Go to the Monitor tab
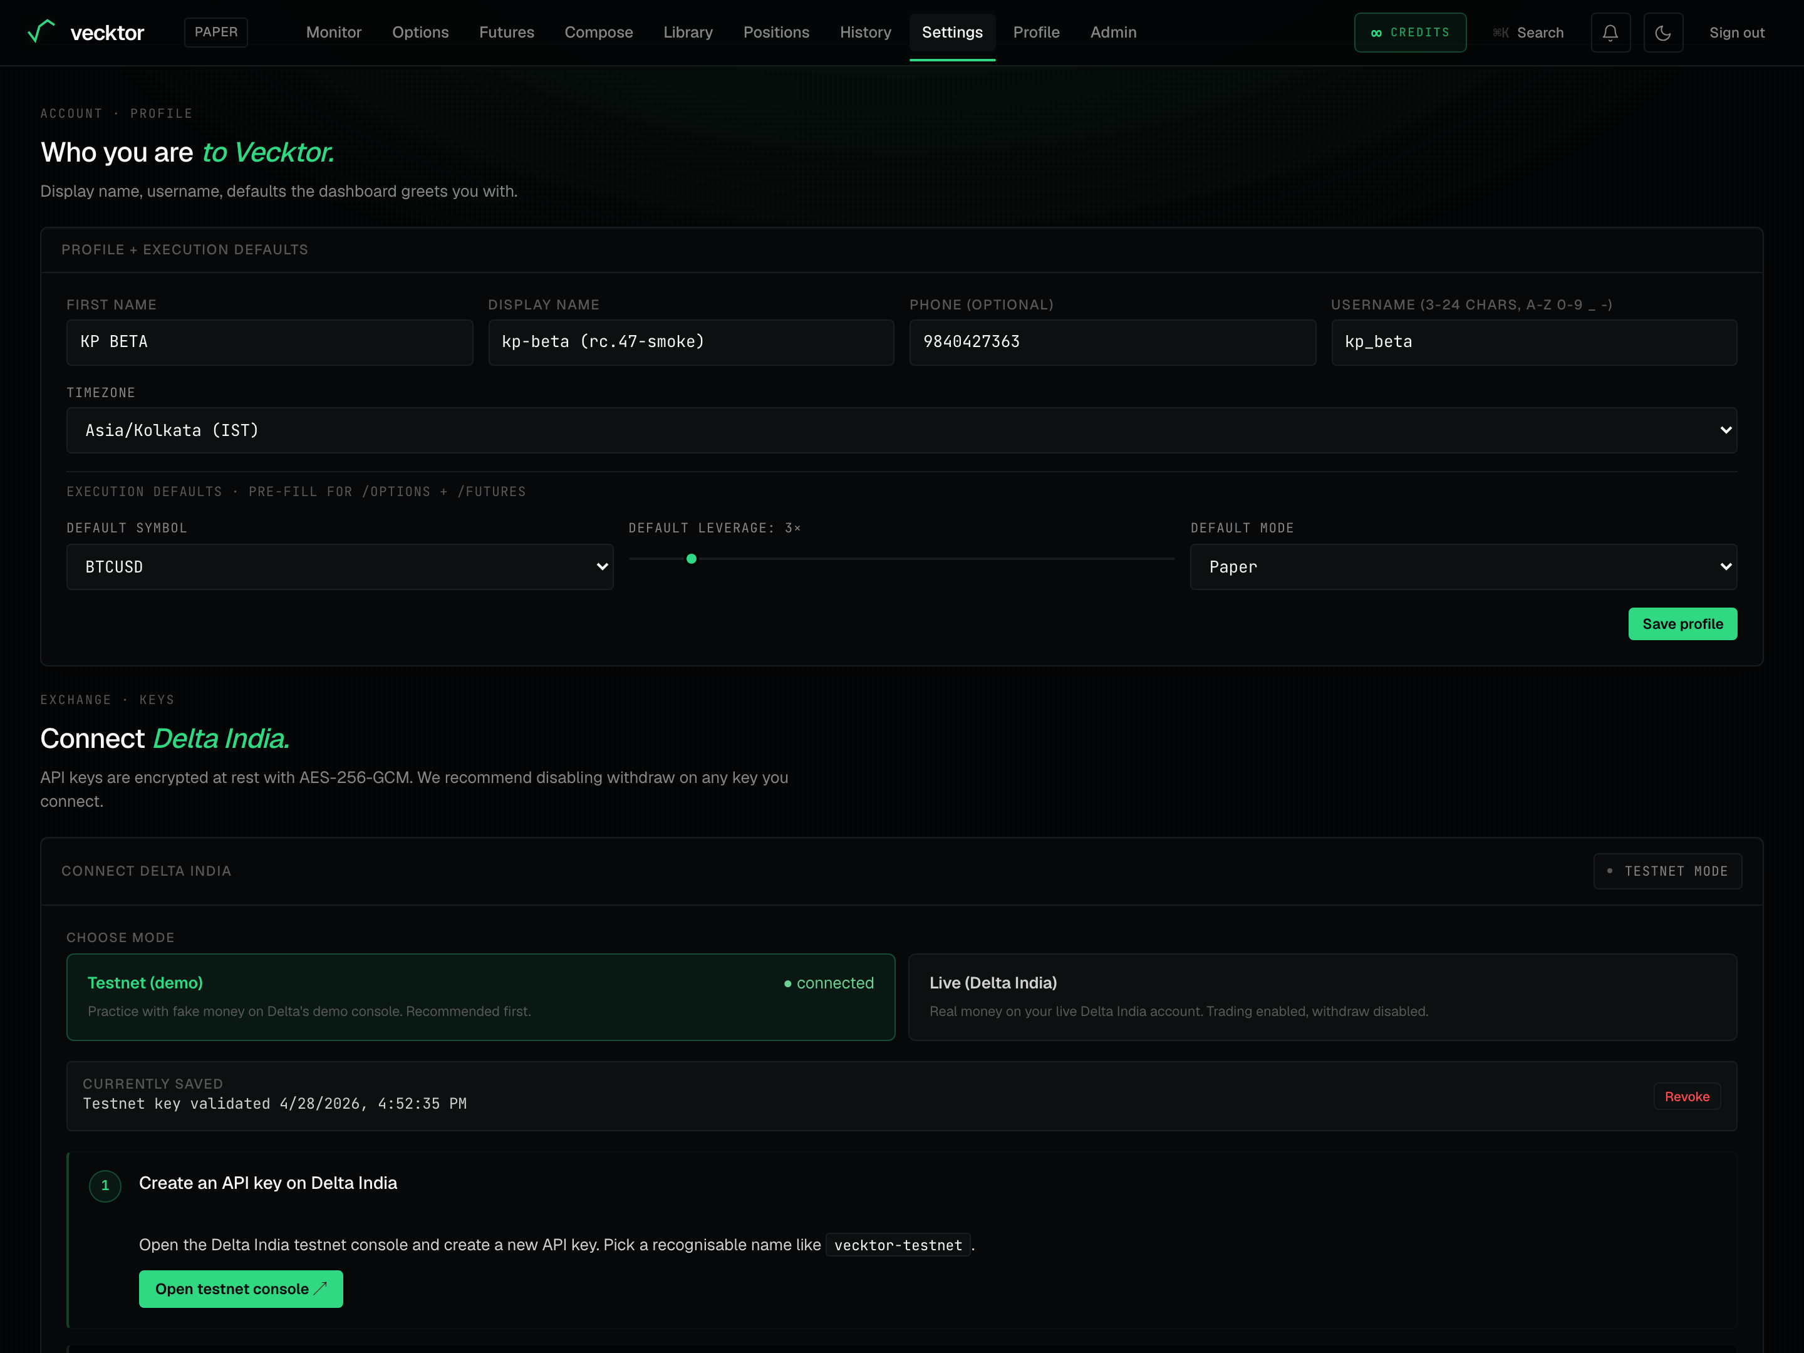Screen dimensions: 1804x1353 334,33
